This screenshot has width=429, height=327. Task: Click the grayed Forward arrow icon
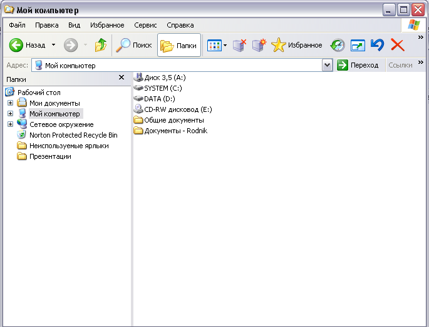pyautogui.click(x=71, y=45)
